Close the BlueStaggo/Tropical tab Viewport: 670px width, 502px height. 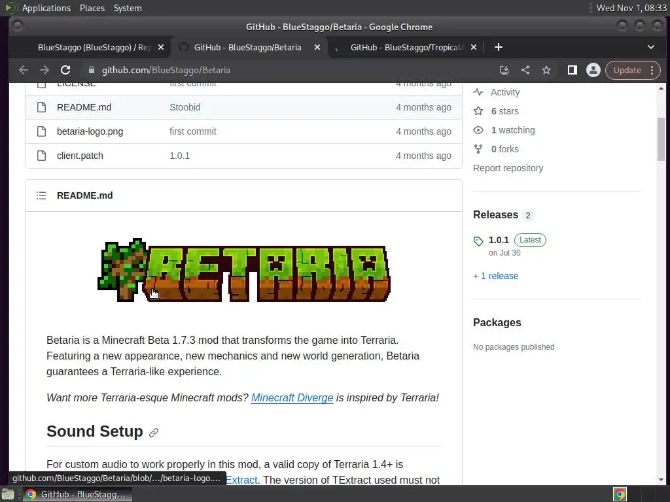click(474, 47)
